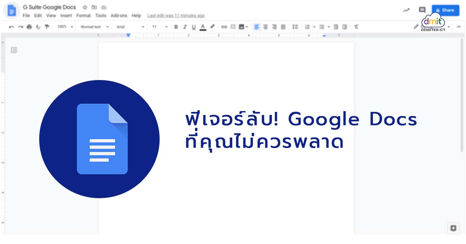Screen dimensions: 466x244
Task: Click the blue Share button
Action: pos(445,10)
